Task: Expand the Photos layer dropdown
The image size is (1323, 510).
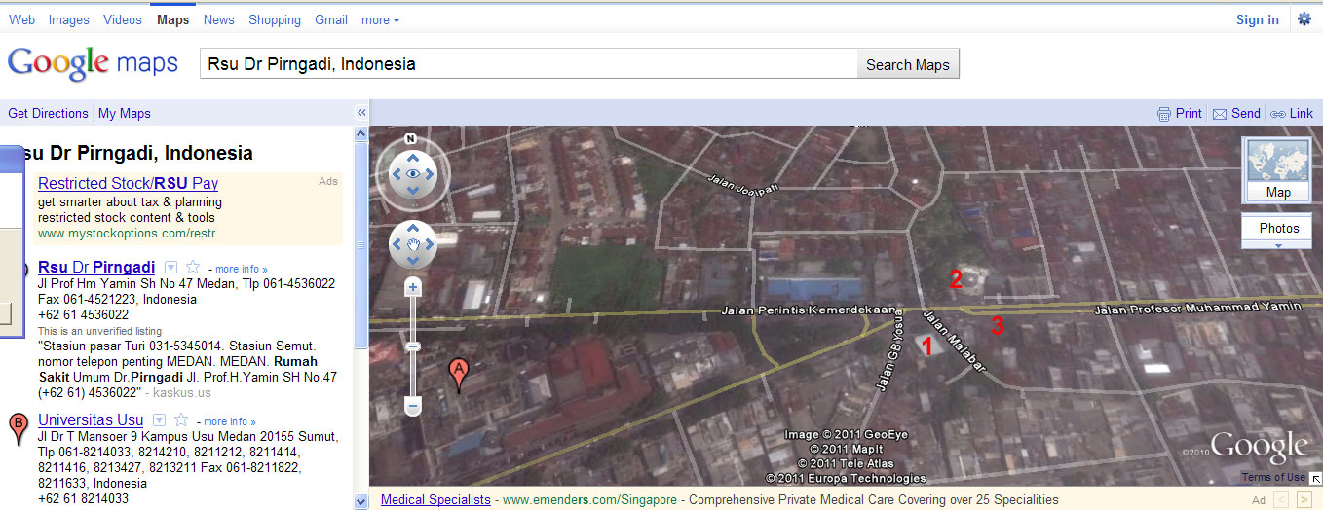Action: pos(1277,245)
